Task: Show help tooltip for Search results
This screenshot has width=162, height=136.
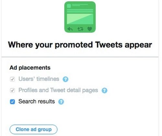Action: (x=61, y=102)
